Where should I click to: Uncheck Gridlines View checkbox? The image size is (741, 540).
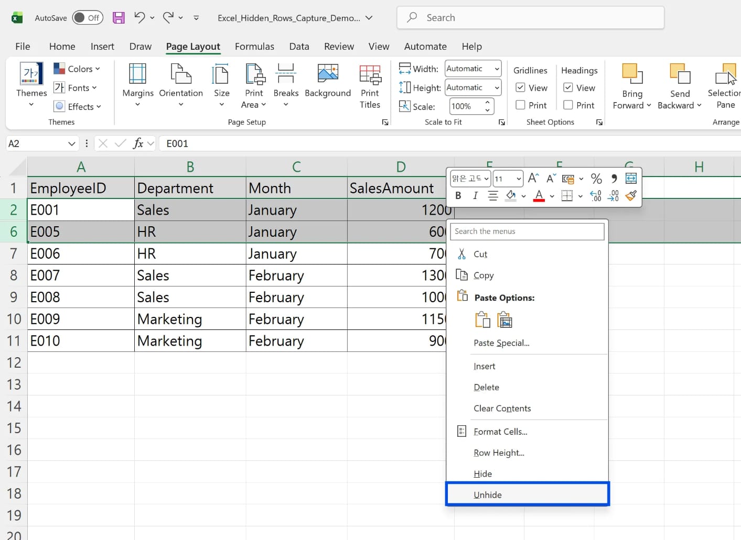tap(521, 87)
